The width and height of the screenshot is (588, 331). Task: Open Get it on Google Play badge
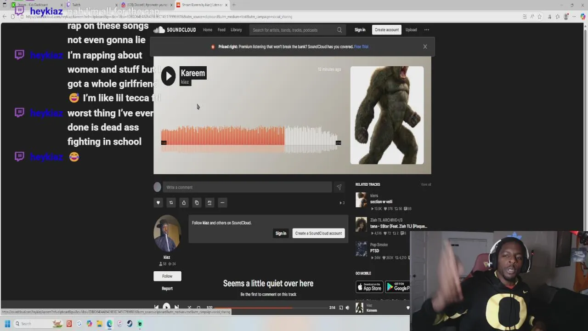(397, 287)
